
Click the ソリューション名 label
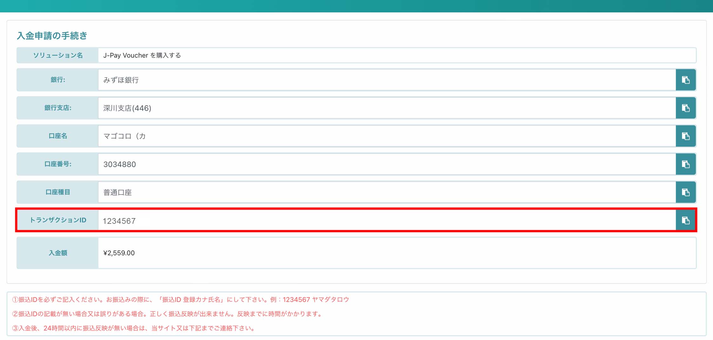(x=58, y=55)
